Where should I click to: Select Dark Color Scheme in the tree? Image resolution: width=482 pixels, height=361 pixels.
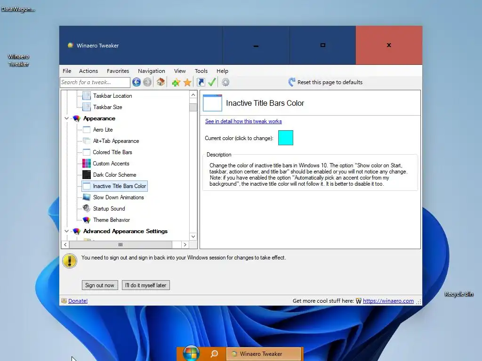coord(115,175)
